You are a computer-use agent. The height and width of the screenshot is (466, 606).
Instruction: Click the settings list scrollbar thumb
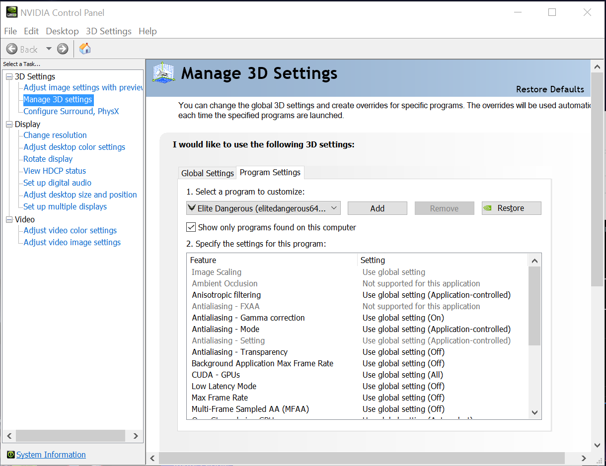[x=534, y=306]
